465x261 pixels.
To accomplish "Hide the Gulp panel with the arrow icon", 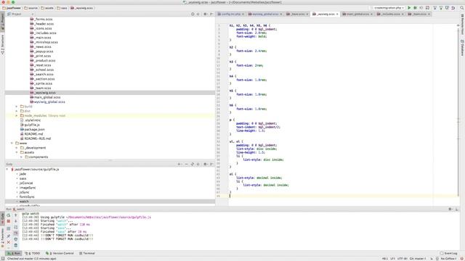I will 211,164.
